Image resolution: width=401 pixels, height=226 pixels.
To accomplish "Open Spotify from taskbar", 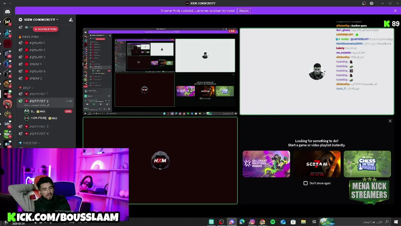I will coord(273,222).
